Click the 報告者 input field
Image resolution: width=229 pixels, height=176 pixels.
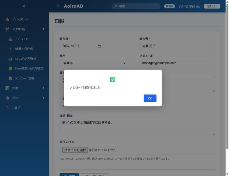(x=177, y=46)
